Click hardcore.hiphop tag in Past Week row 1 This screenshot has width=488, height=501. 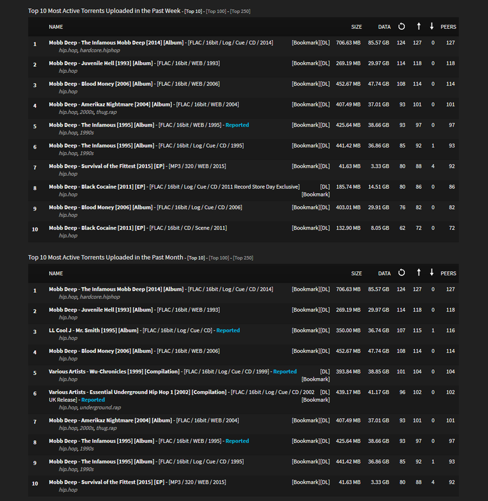100,50
